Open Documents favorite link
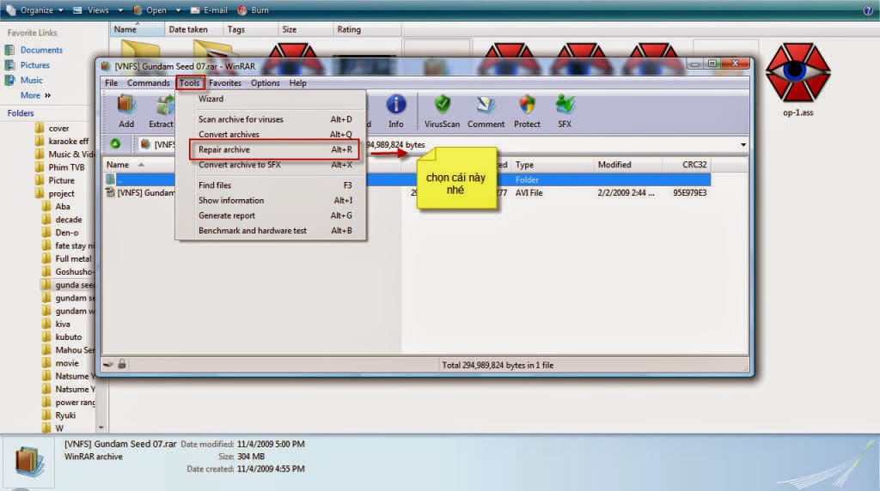 click(41, 50)
